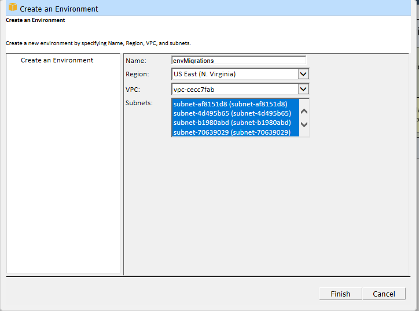
Task: Click the Cancel button
Action: point(384,294)
